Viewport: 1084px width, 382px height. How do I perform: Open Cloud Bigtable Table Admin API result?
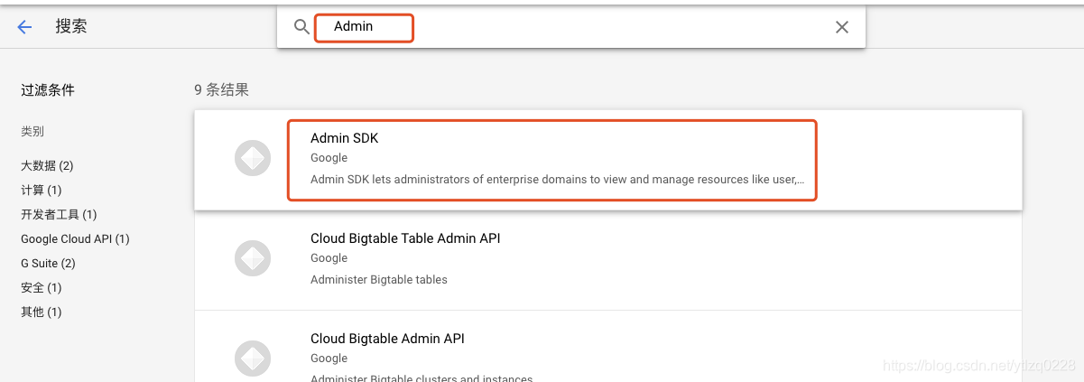(x=405, y=238)
